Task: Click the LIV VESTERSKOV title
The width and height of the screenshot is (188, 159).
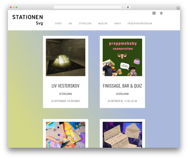Action: [x=65, y=86]
